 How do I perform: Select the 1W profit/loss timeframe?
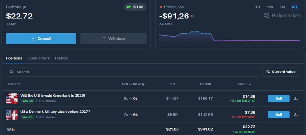[x=270, y=7]
